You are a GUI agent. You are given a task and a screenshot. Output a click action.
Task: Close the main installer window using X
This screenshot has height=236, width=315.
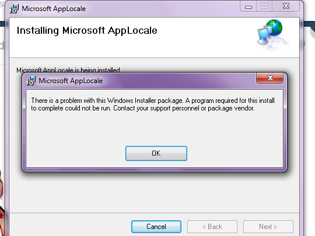[x=286, y=6]
